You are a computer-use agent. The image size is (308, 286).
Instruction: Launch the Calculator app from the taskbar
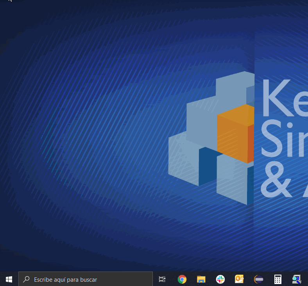pos(278,279)
